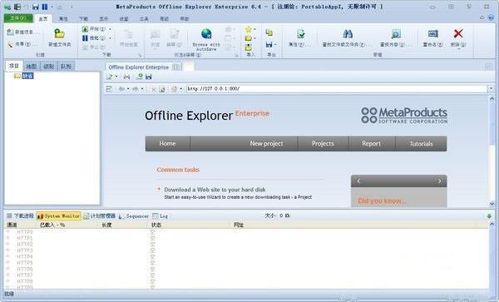
Task: Click the binoculars find files icon
Action: coord(348,33)
